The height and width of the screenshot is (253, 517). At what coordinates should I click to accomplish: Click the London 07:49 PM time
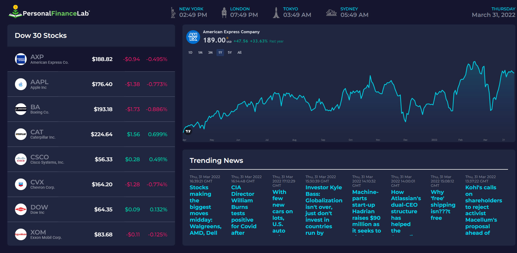(244, 15)
